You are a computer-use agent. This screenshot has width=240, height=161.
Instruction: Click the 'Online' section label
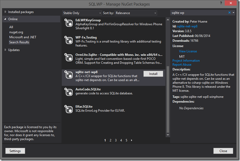(13, 19)
